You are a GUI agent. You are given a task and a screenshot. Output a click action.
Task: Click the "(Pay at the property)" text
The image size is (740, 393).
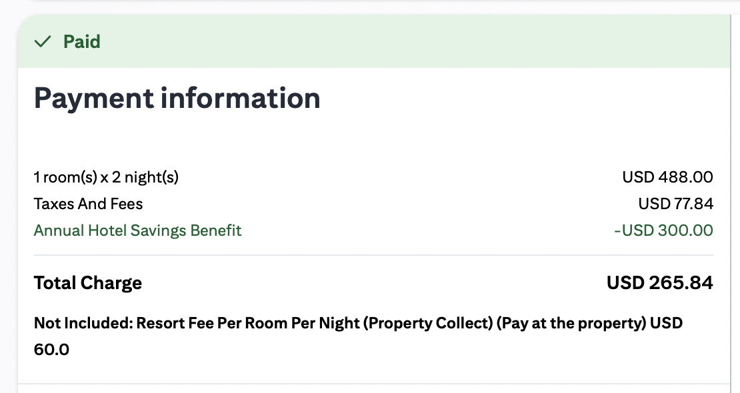tap(573, 324)
